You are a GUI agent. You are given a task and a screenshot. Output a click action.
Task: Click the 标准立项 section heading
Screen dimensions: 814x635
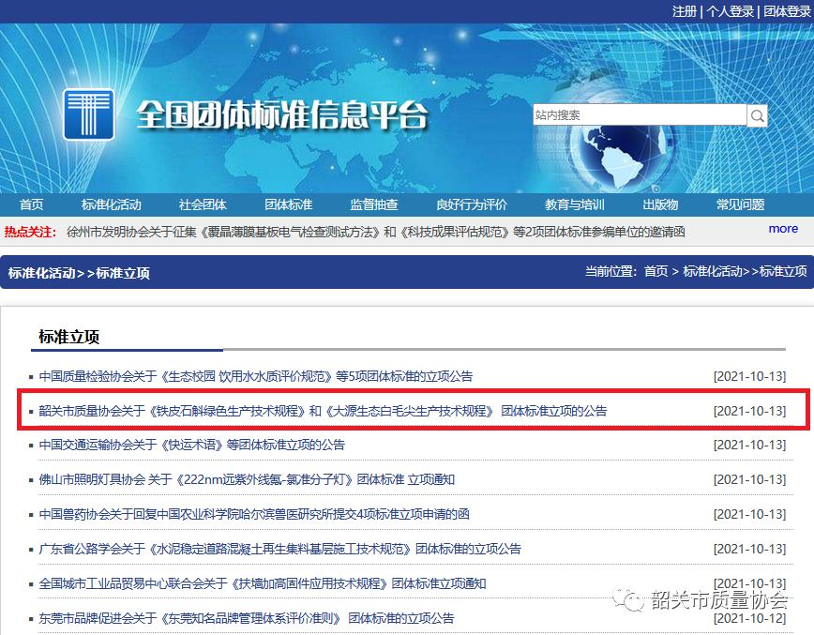69,337
